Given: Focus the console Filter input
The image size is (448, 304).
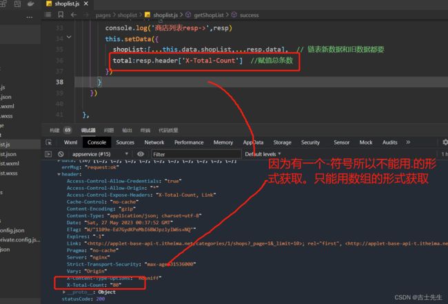Looking at the screenshot, I should pyautogui.click(x=196, y=154).
